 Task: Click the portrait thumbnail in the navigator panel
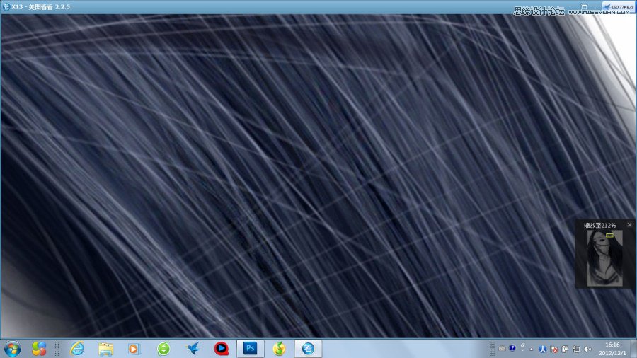tap(605, 258)
